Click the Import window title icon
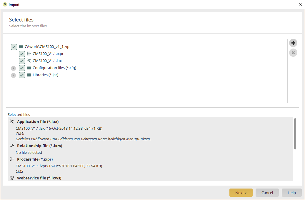The height and width of the screenshot is (200, 305). 5,4
